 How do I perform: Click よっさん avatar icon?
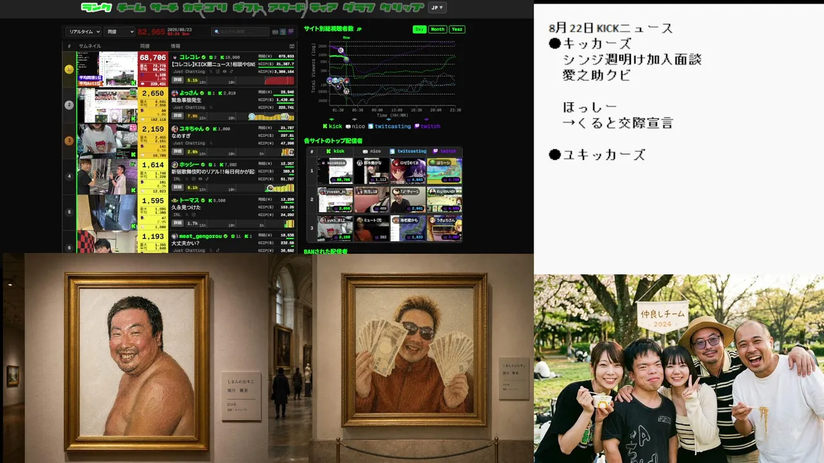coord(174,93)
